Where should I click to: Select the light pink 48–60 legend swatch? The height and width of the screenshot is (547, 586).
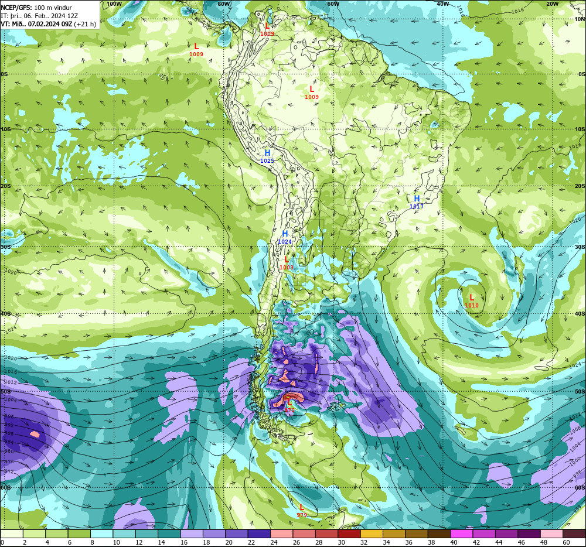coord(551,534)
